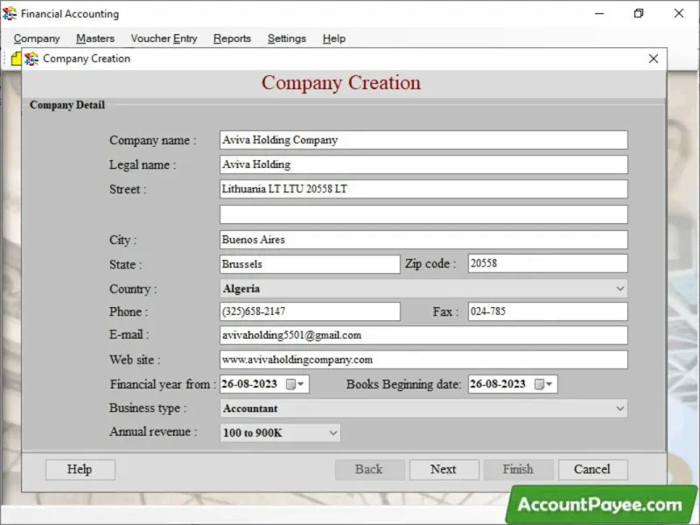Click the Web site input field
The image size is (700, 525).
click(x=423, y=360)
